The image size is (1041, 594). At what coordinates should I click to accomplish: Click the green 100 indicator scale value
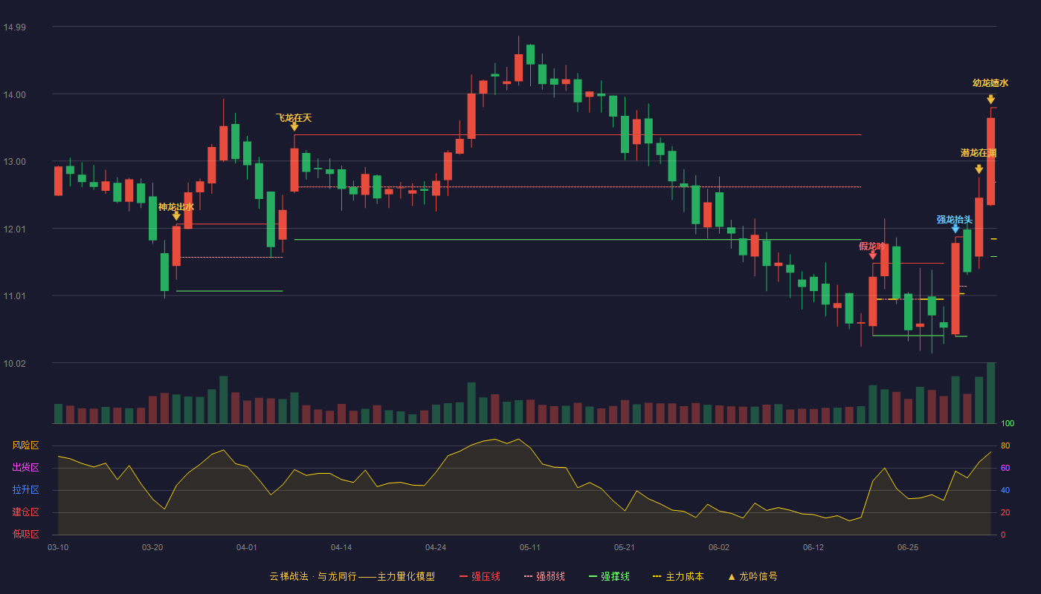(1008, 423)
